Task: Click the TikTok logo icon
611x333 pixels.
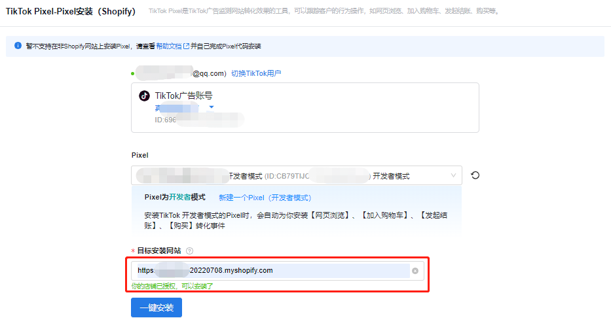Action: (x=144, y=96)
